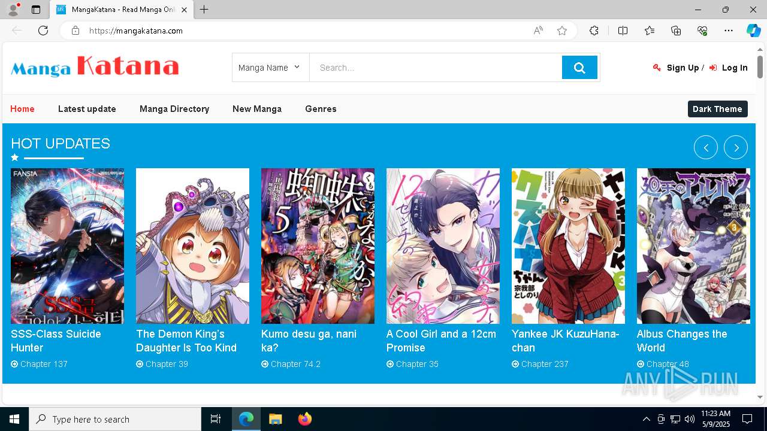Focus the Search text field
This screenshot has width=767, height=431.
(436, 68)
